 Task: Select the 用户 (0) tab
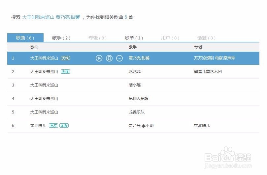coord(170,38)
